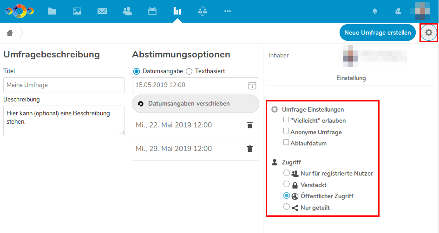Screen dimensions: 439x233
Task: Enable the Anonyme Umfrage checkbox
Action: 286,132
